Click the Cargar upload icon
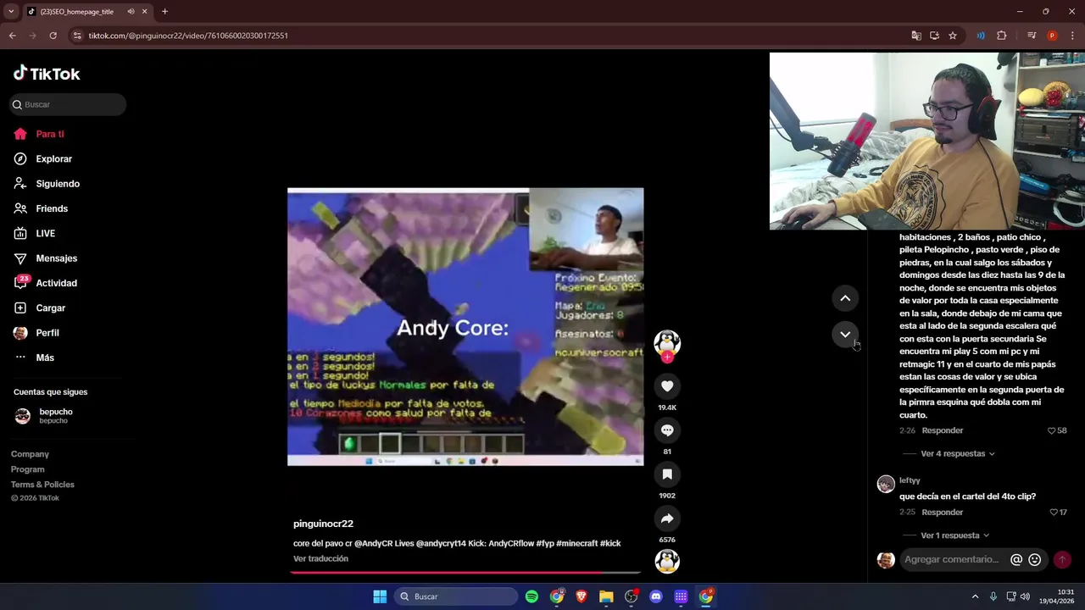This screenshot has width=1085, height=610. (20, 308)
